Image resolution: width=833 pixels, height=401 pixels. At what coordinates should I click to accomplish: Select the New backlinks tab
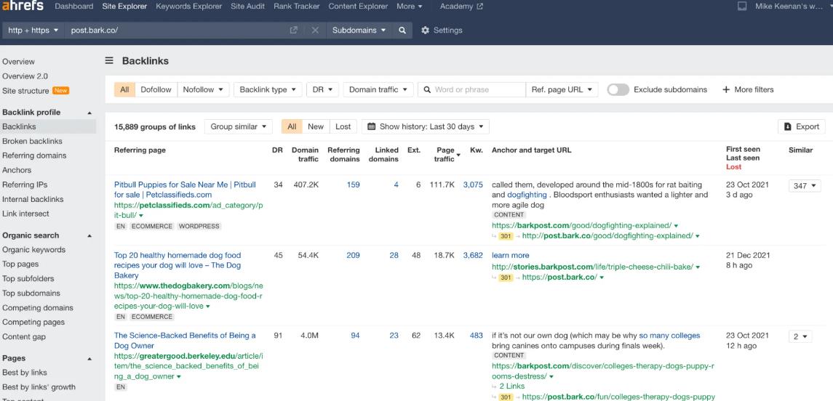tap(316, 127)
